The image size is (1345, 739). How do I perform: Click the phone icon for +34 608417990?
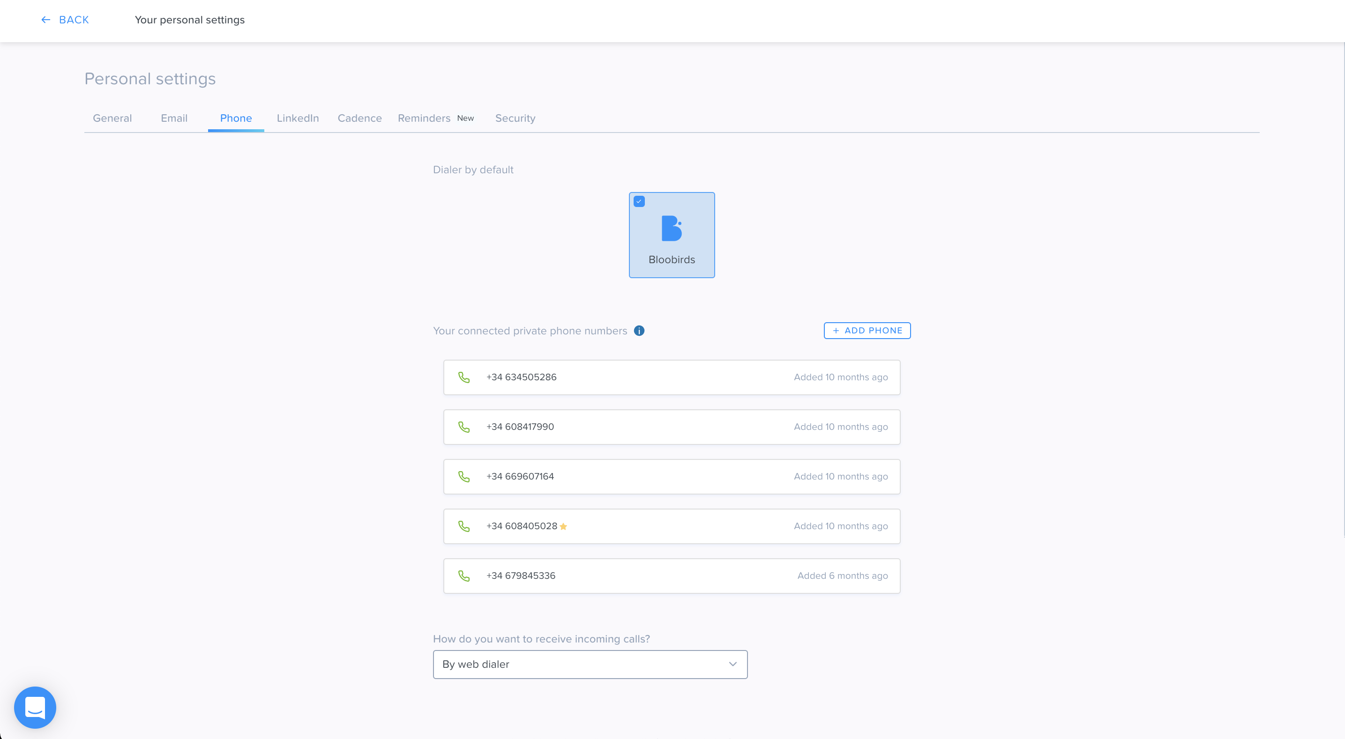pyautogui.click(x=463, y=427)
